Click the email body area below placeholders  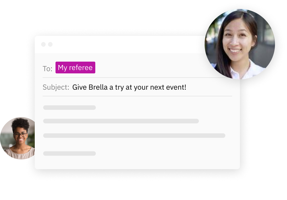(x=137, y=162)
